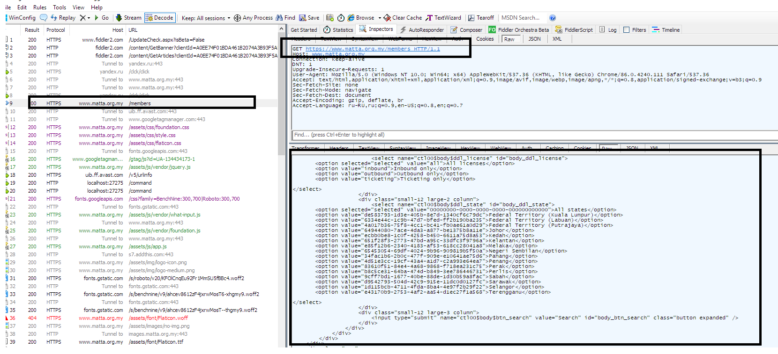
Task: Select session 17 jquery.js row
Action: (x=141, y=167)
